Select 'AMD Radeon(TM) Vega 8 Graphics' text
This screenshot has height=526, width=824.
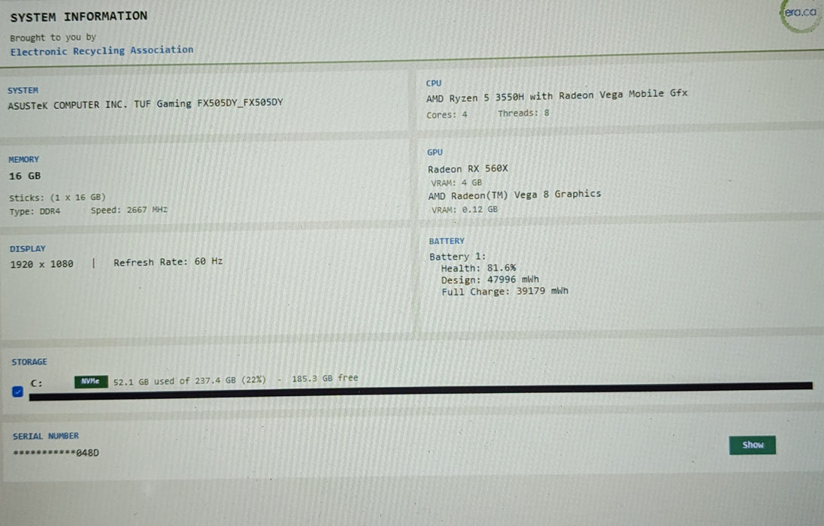click(x=514, y=195)
